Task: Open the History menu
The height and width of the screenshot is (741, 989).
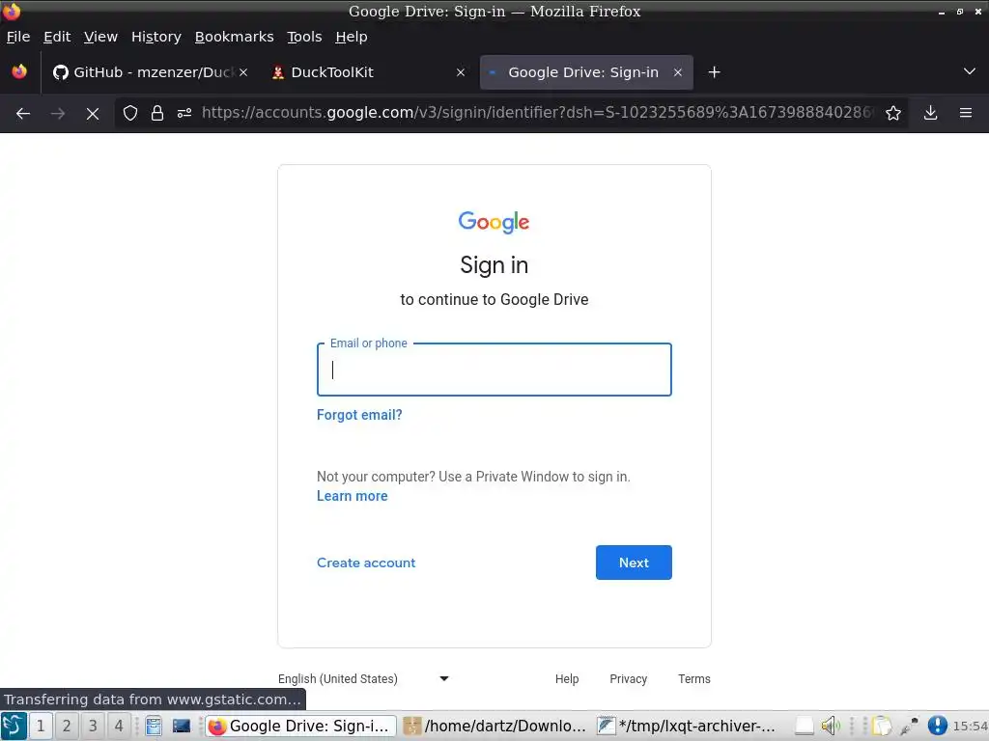Action: click(x=156, y=37)
